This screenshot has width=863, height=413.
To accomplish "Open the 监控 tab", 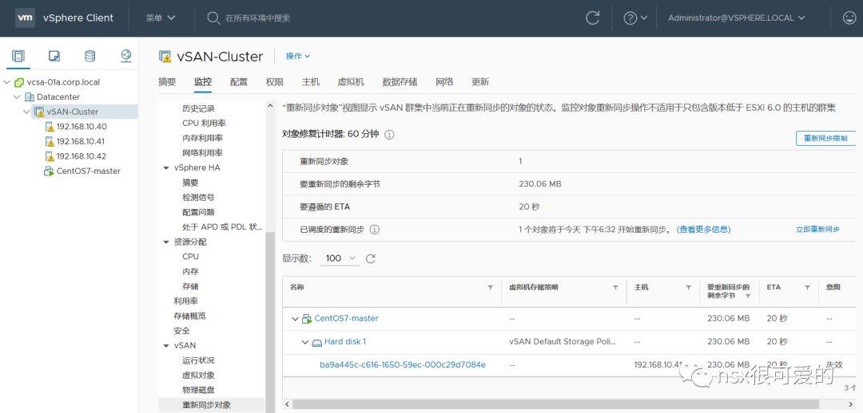I will (x=202, y=82).
